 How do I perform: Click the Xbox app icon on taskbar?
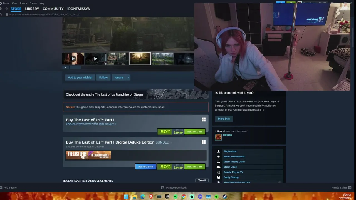159,197
